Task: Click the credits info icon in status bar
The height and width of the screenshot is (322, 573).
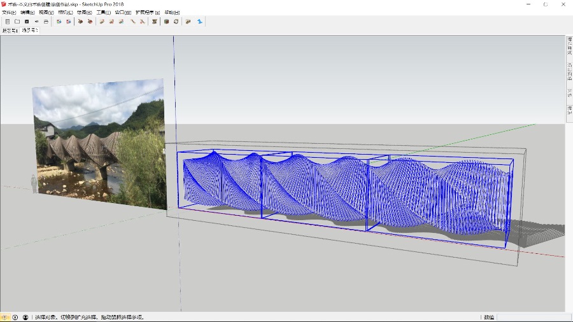Action: coord(15,317)
